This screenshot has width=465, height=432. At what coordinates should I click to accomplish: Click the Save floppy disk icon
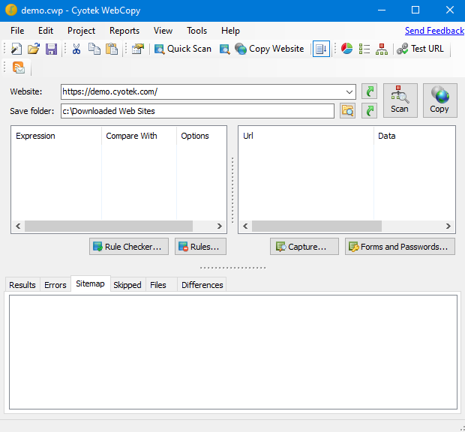pyautogui.click(x=51, y=49)
